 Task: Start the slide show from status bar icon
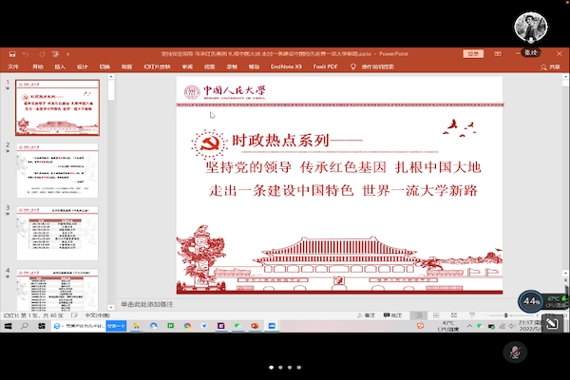[x=472, y=315]
